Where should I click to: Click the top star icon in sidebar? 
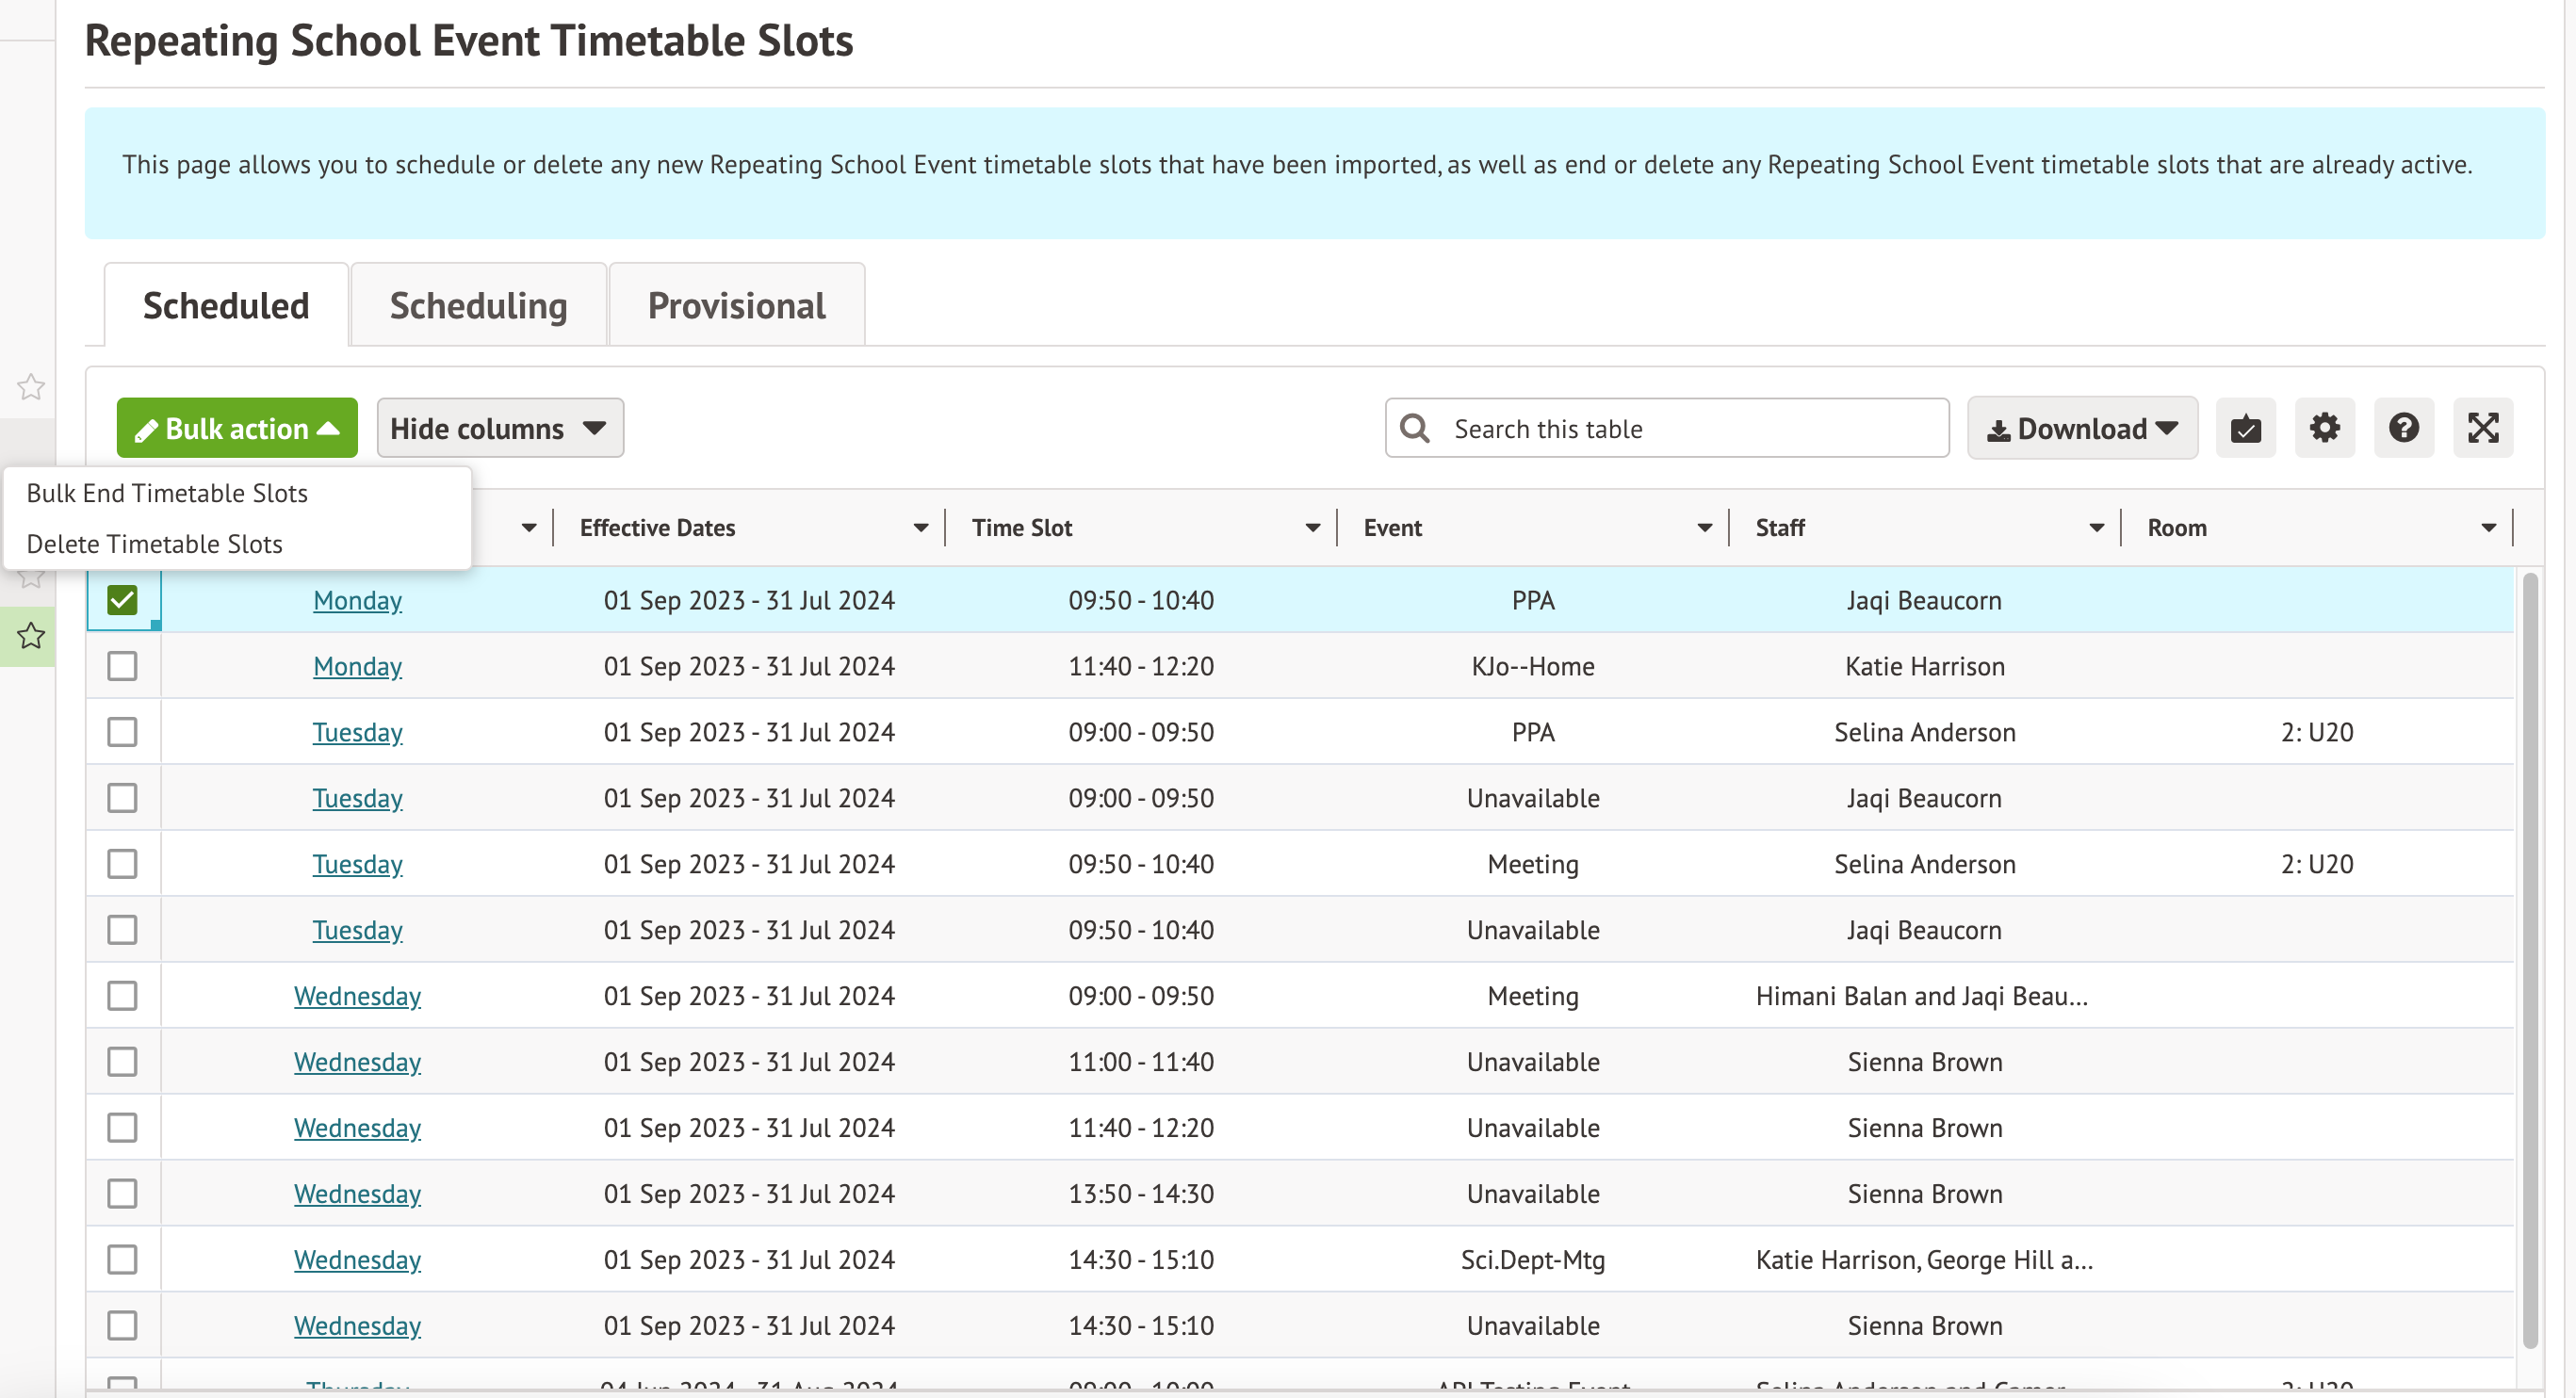[30, 387]
